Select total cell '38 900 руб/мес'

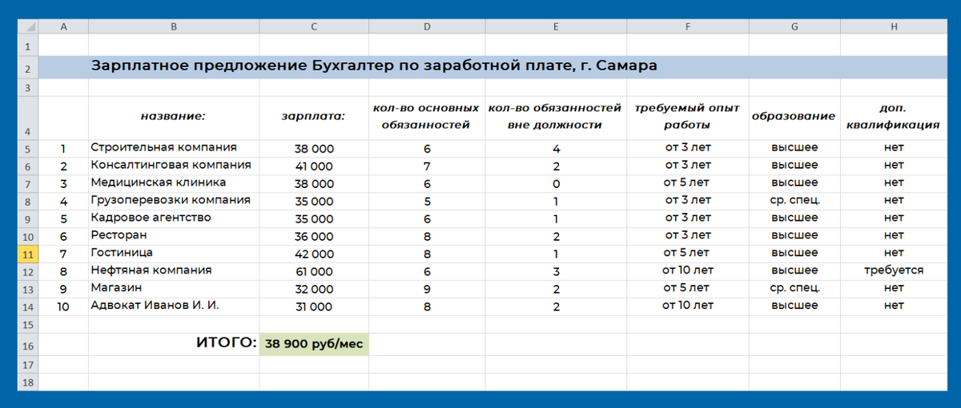tap(314, 345)
